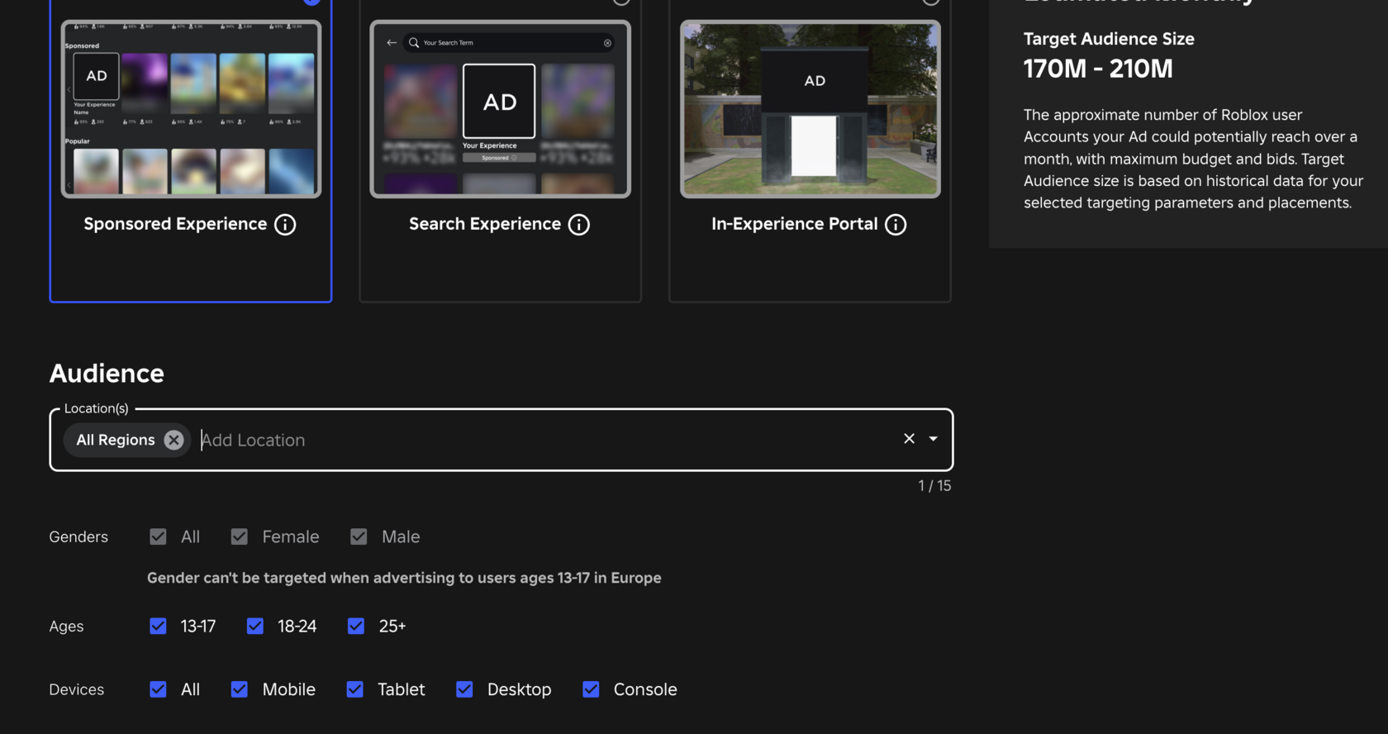Click the Location(s) field label
The height and width of the screenshot is (734, 1388).
(x=97, y=408)
